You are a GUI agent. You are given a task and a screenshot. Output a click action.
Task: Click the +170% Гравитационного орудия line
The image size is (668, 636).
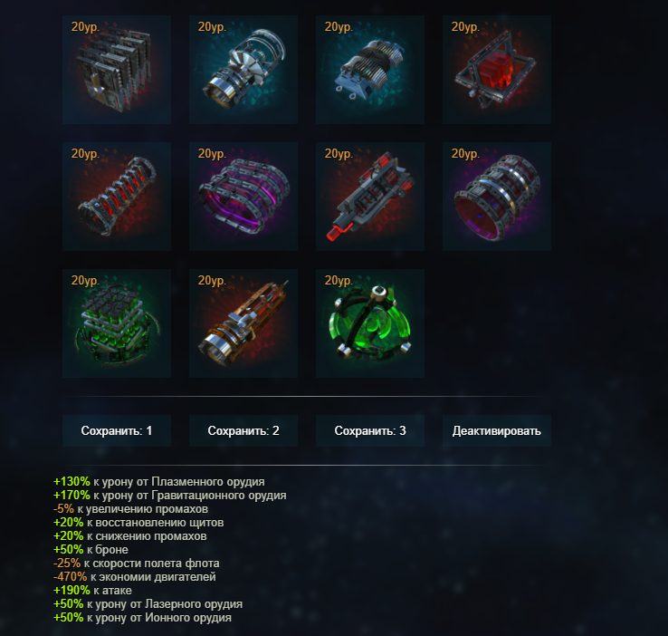(x=169, y=496)
